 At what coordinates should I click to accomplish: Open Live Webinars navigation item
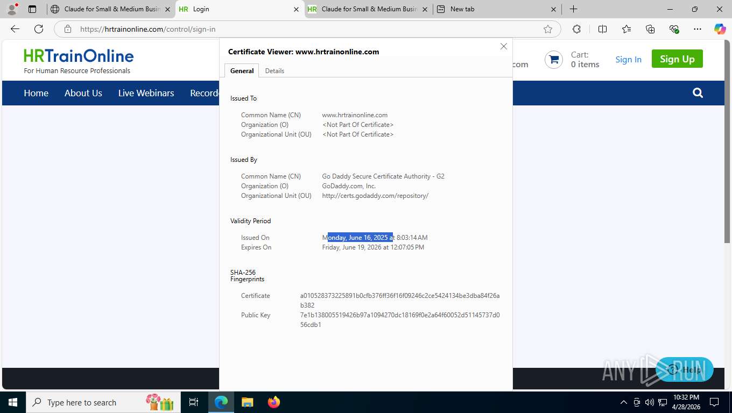(x=146, y=93)
